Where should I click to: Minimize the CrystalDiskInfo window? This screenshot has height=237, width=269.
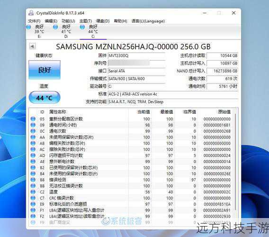[x=205, y=13]
